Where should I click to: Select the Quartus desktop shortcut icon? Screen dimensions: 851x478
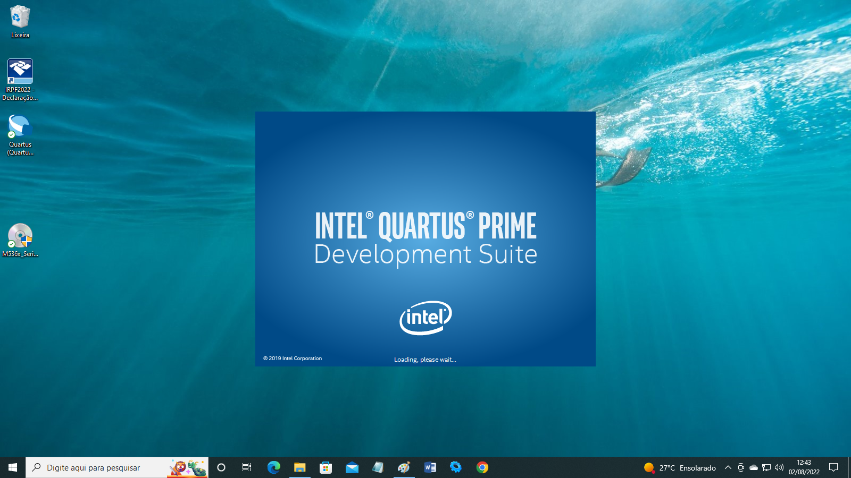(x=20, y=135)
